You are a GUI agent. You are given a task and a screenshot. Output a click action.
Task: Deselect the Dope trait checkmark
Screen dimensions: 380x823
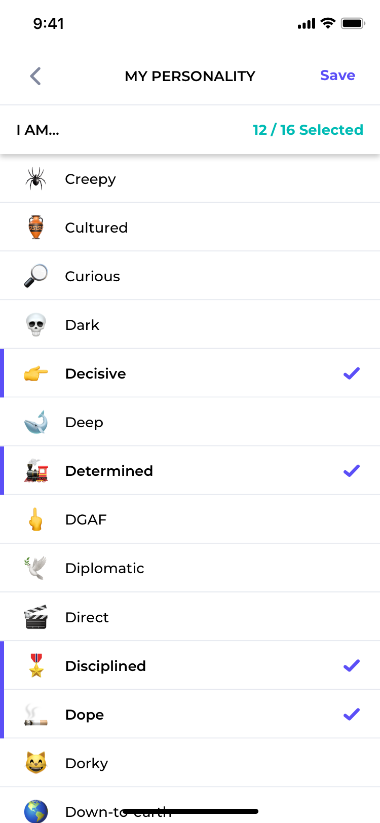click(x=352, y=714)
